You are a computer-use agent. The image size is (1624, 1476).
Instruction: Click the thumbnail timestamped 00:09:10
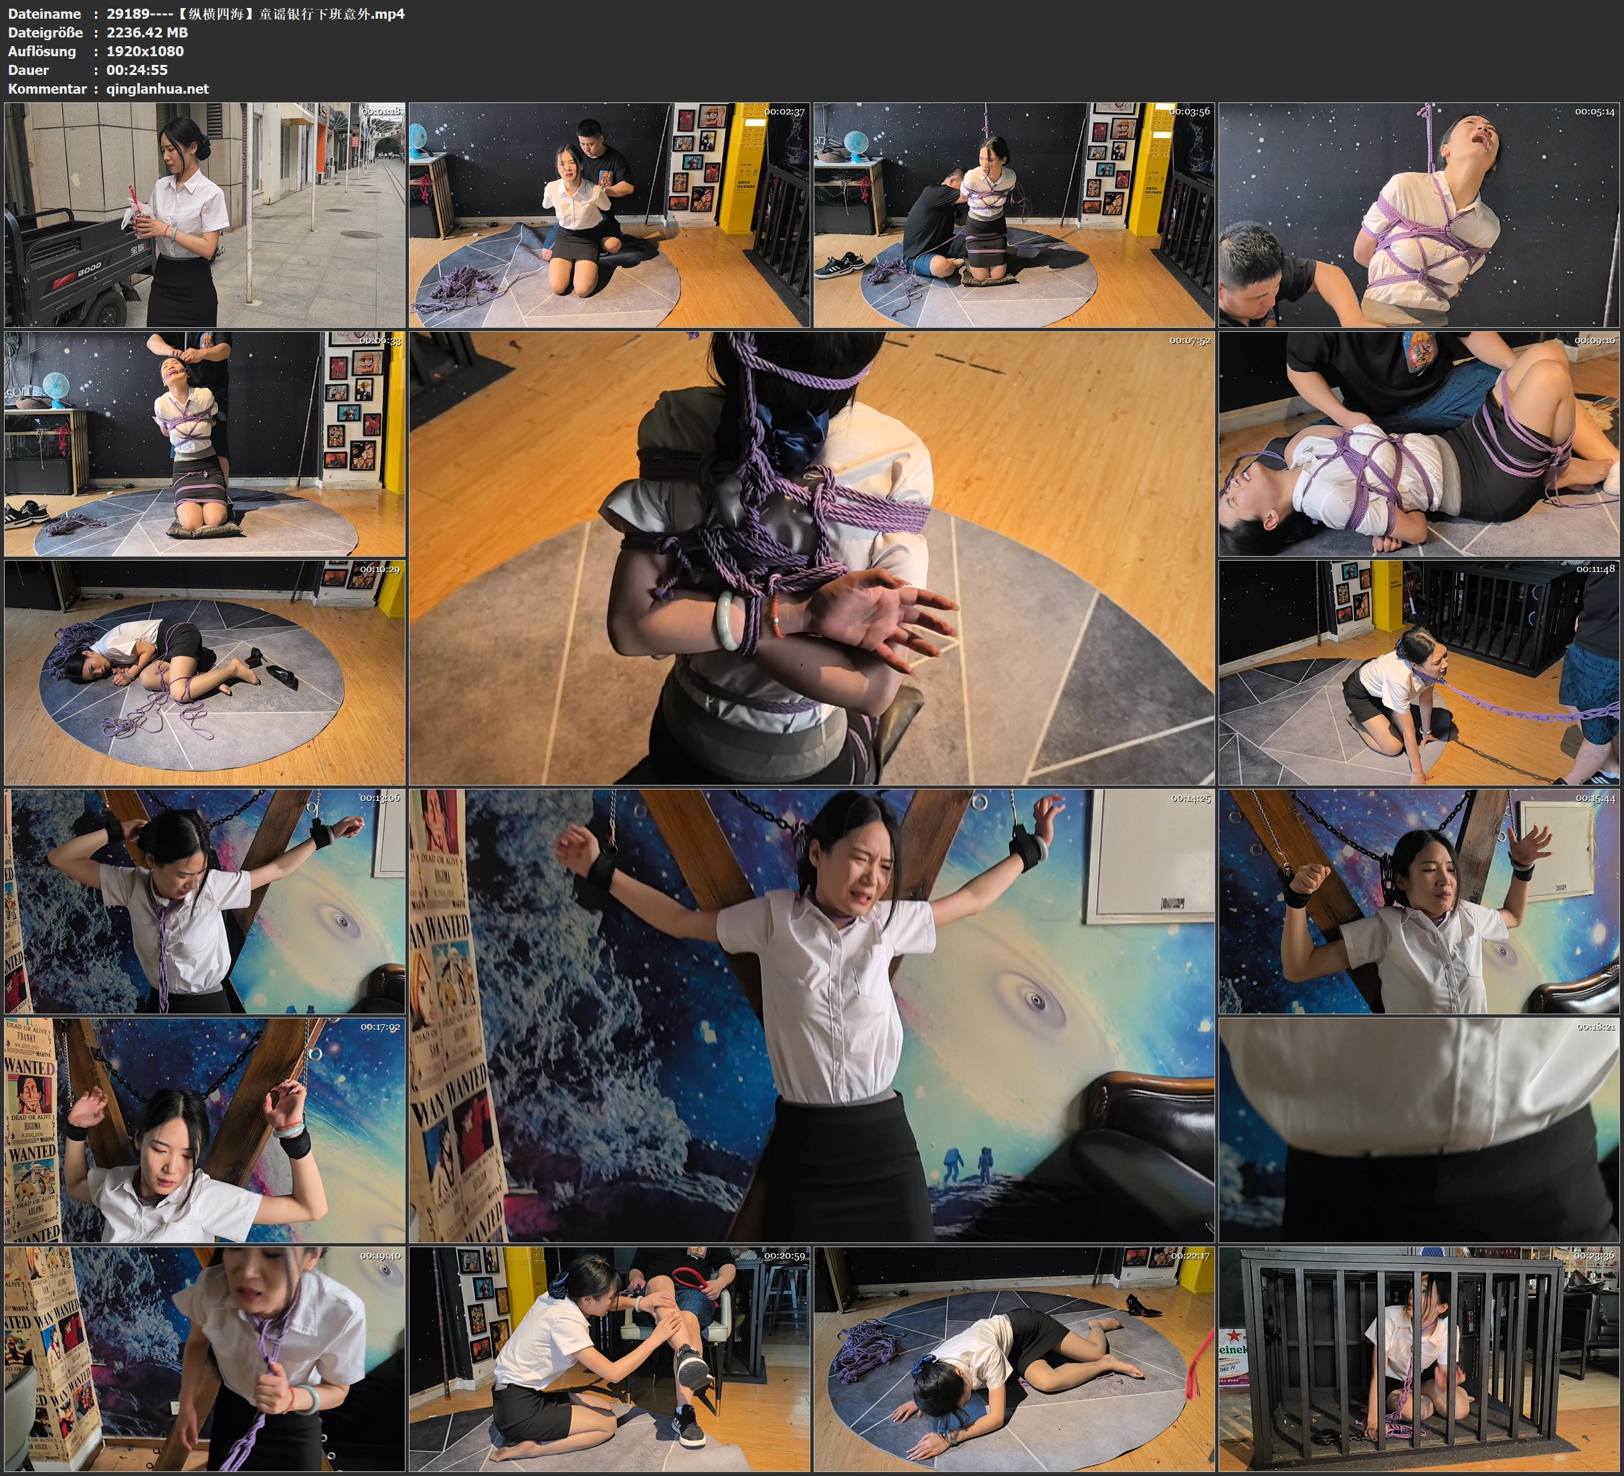click(x=1419, y=444)
